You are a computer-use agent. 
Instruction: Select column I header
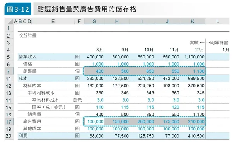pos(142,21)
